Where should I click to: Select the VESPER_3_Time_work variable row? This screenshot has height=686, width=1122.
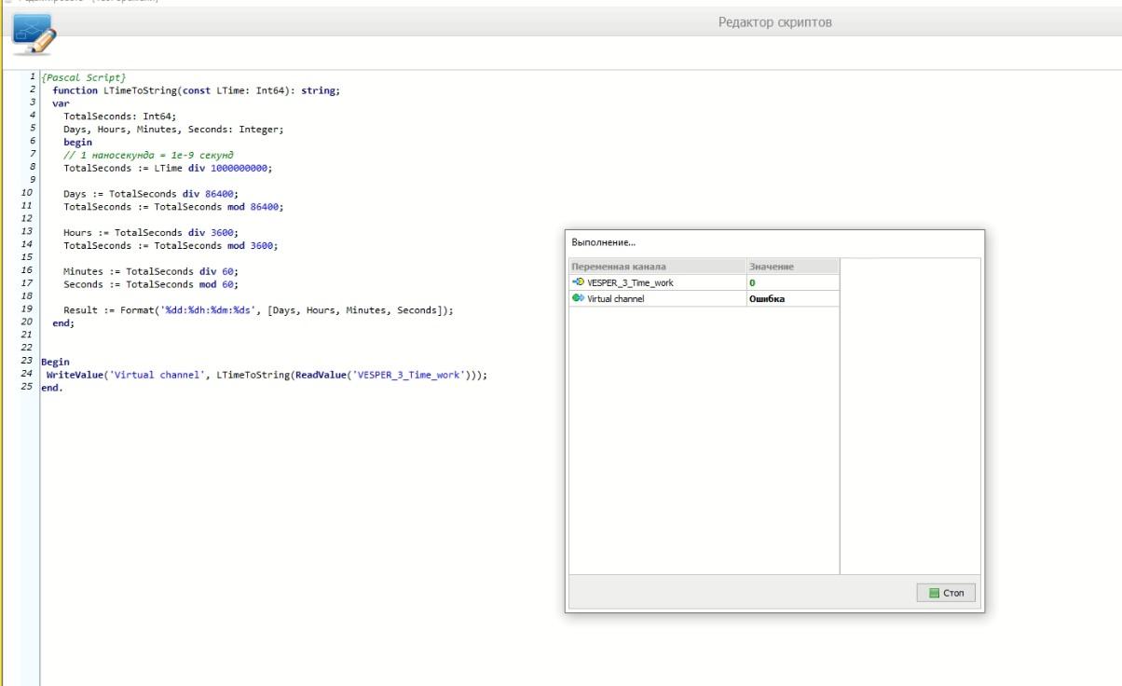pos(704,281)
